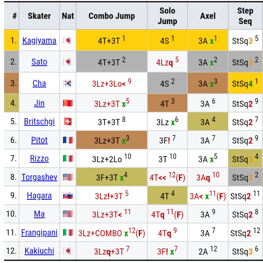Image resolution: width=263 pixels, height=263 pixels.
Task: Click the Slovakia flag next to Hagara
Action: [68, 196]
